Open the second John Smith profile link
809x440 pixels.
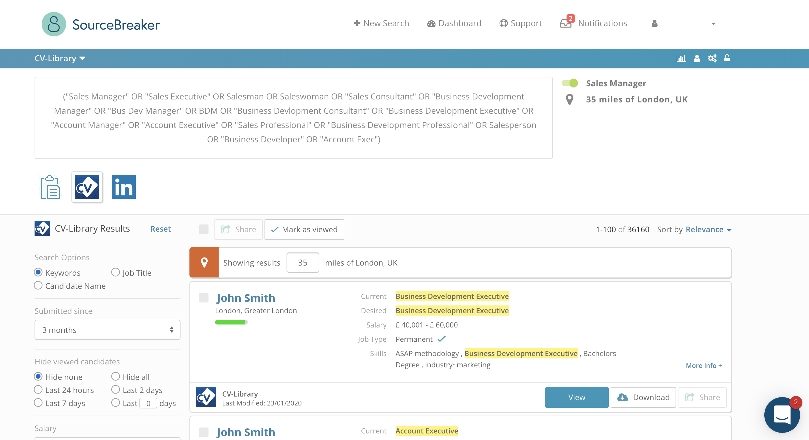coord(245,432)
